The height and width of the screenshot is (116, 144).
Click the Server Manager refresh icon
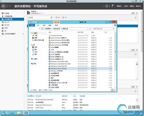pos(107,6)
